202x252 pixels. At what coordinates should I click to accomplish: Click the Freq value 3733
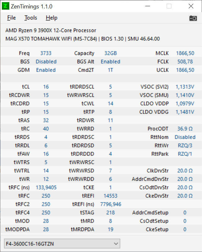[46, 53]
